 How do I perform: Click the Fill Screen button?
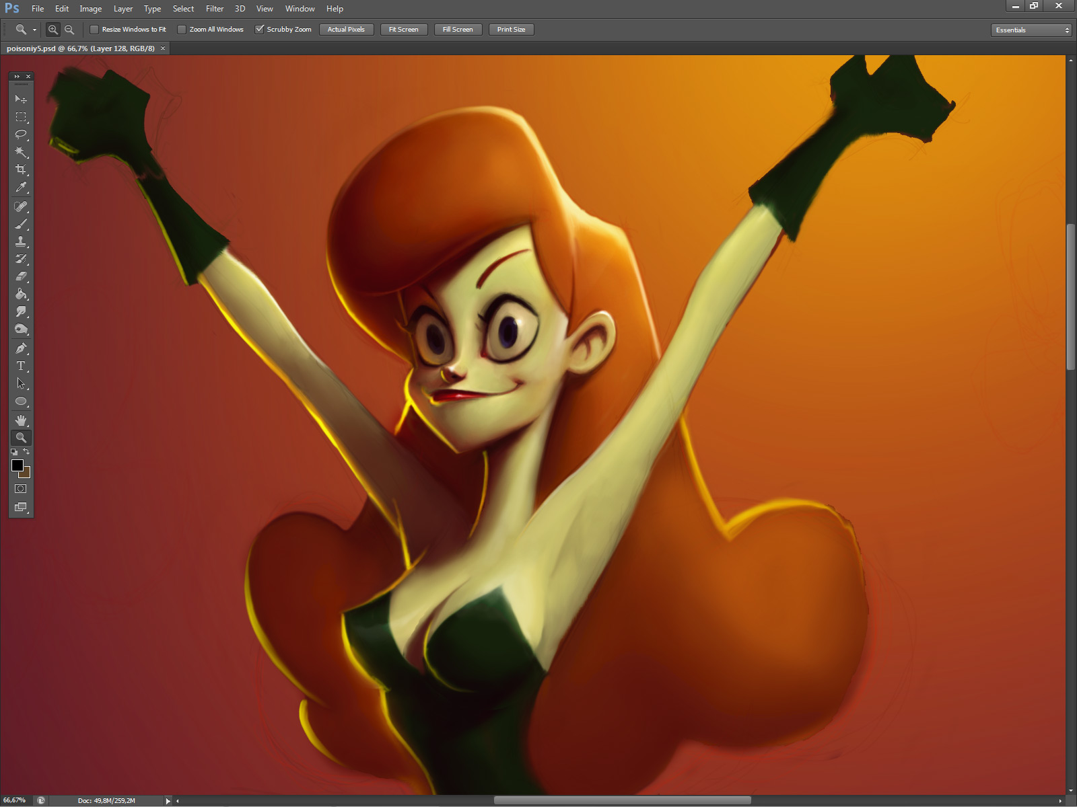(x=458, y=30)
